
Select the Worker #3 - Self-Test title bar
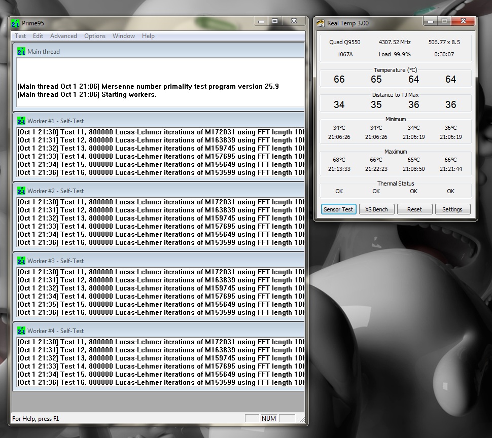160,261
